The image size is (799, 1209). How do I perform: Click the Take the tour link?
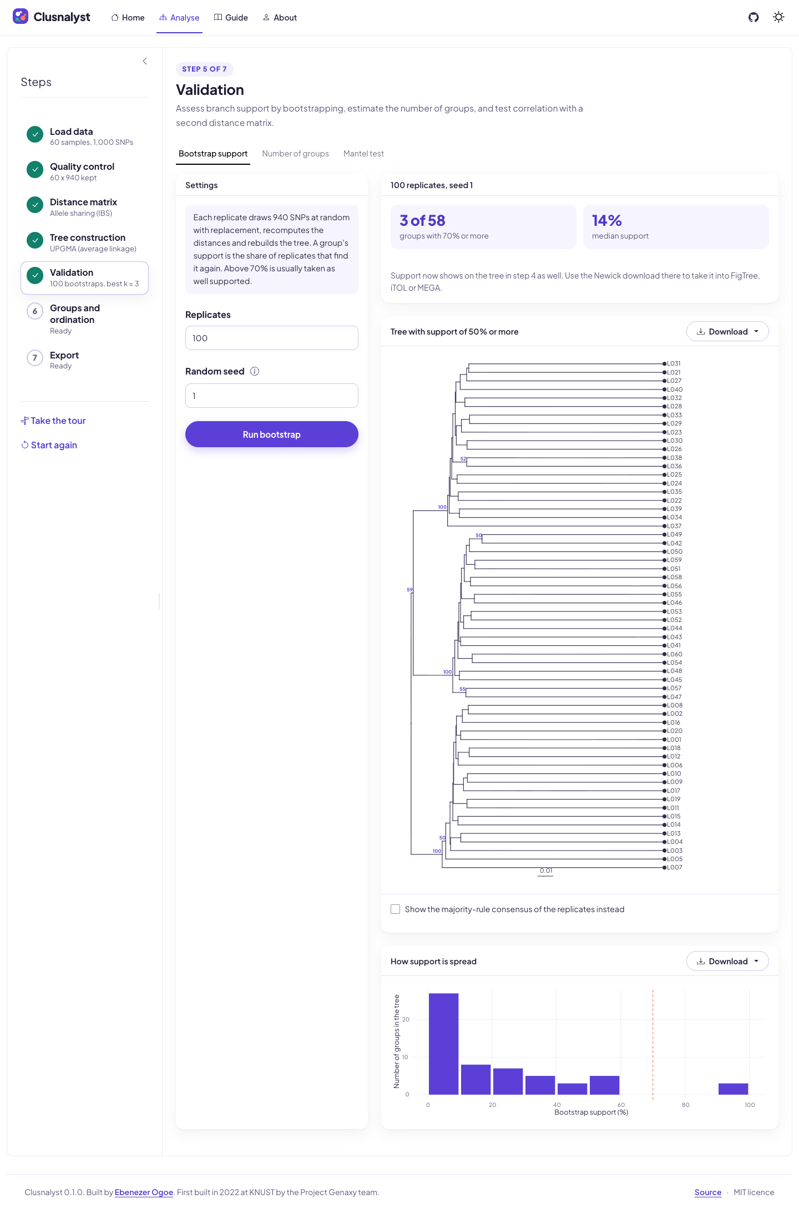click(58, 421)
